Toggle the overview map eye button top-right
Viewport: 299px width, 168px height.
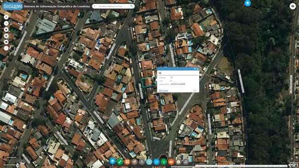tap(293, 6)
